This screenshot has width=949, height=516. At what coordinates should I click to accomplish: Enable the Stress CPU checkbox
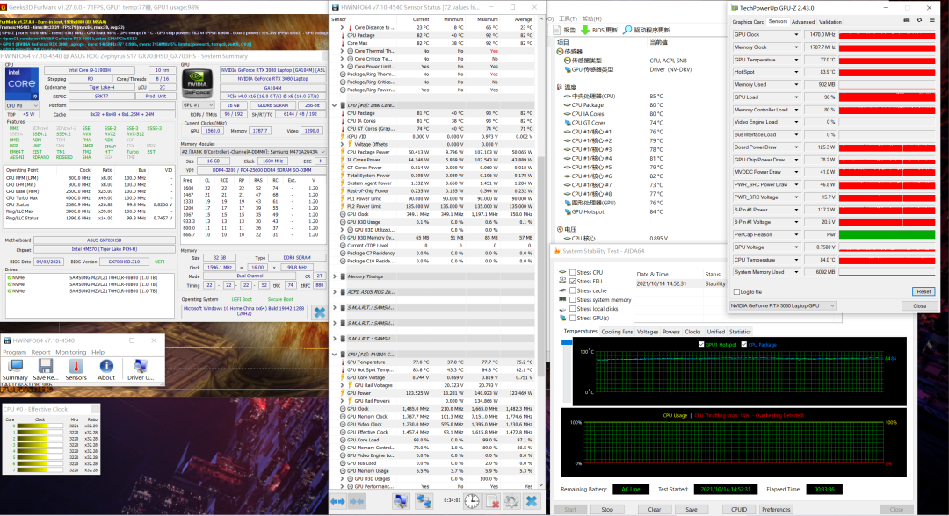(x=573, y=273)
